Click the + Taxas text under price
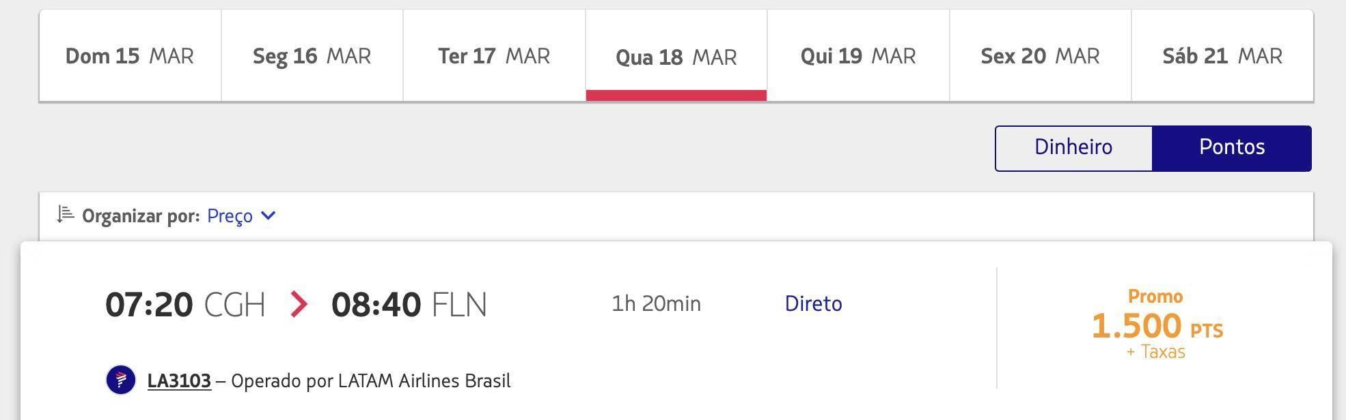The width and height of the screenshot is (1346, 420). click(1156, 352)
